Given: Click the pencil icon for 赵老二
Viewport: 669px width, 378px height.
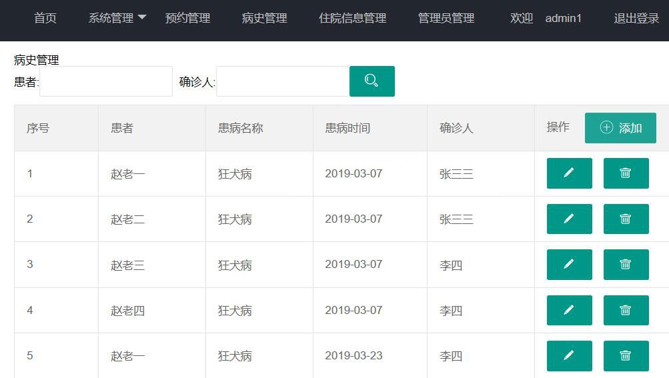Looking at the screenshot, I should pos(569,219).
